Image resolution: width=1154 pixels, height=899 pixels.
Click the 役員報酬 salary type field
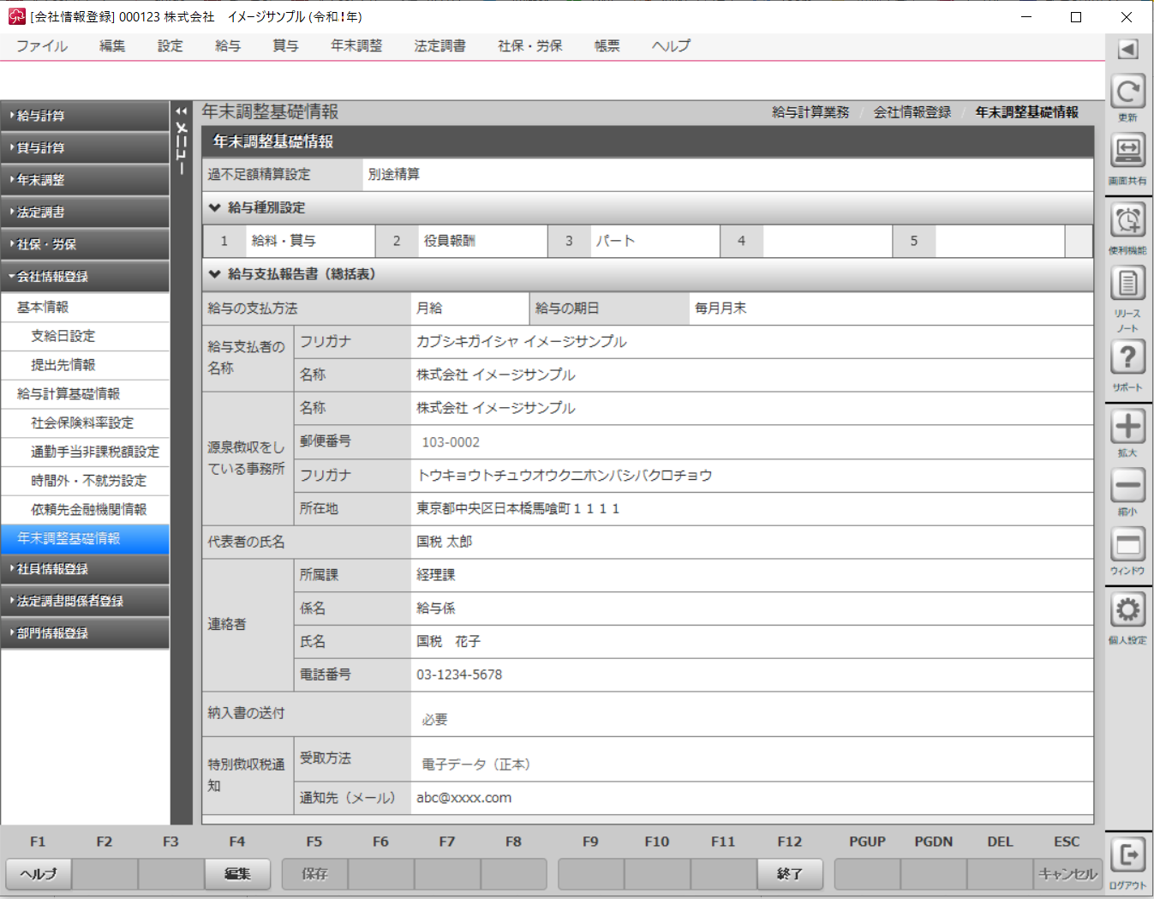[x=482, y=241]
